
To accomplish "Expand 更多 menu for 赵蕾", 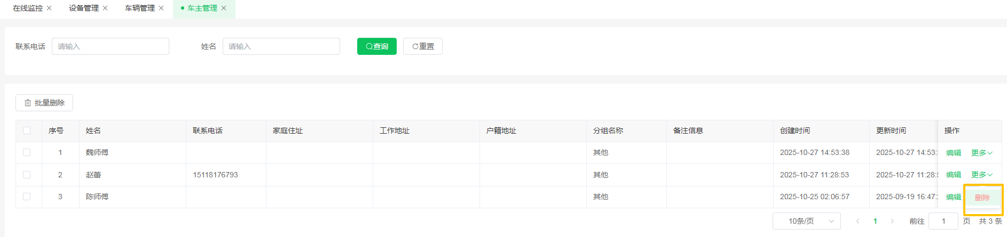I will point(981,175).
